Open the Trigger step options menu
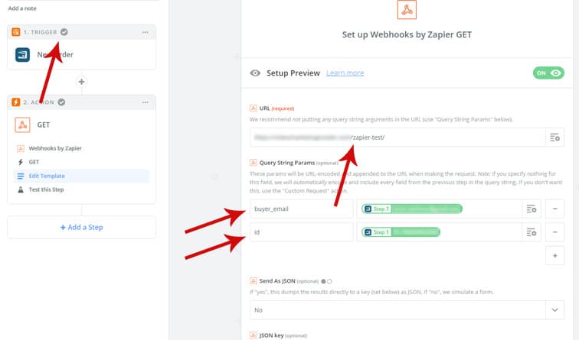Image resolution: width=579 pixels, height=340 pixels. 145,32
